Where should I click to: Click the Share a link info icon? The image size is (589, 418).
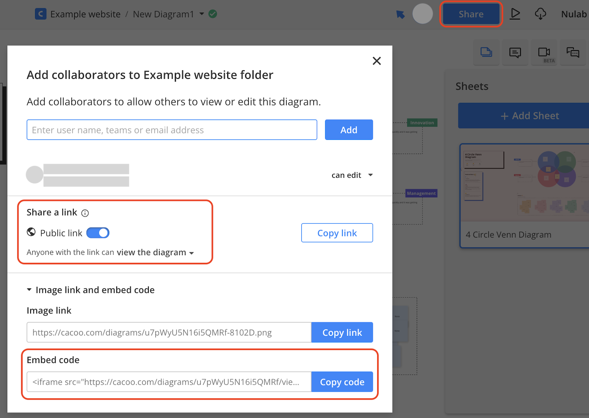(85, 213)
